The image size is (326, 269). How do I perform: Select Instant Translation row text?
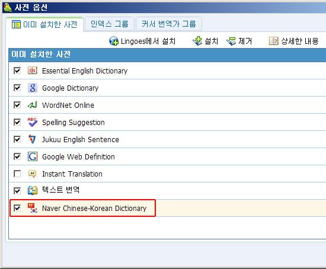72,174
